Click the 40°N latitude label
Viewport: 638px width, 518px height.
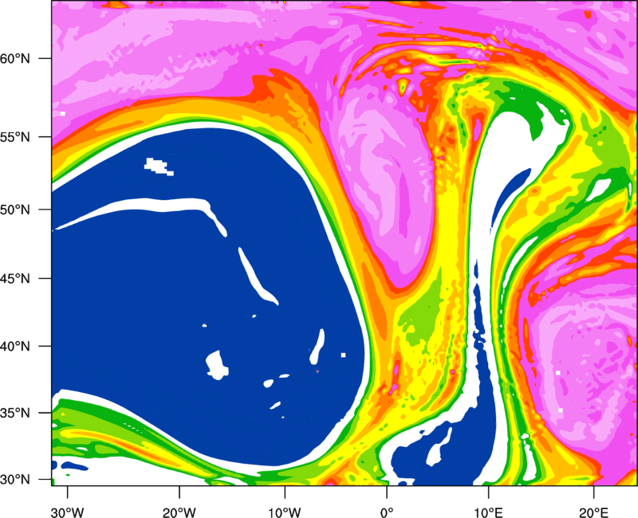click(x=15, y=347)
